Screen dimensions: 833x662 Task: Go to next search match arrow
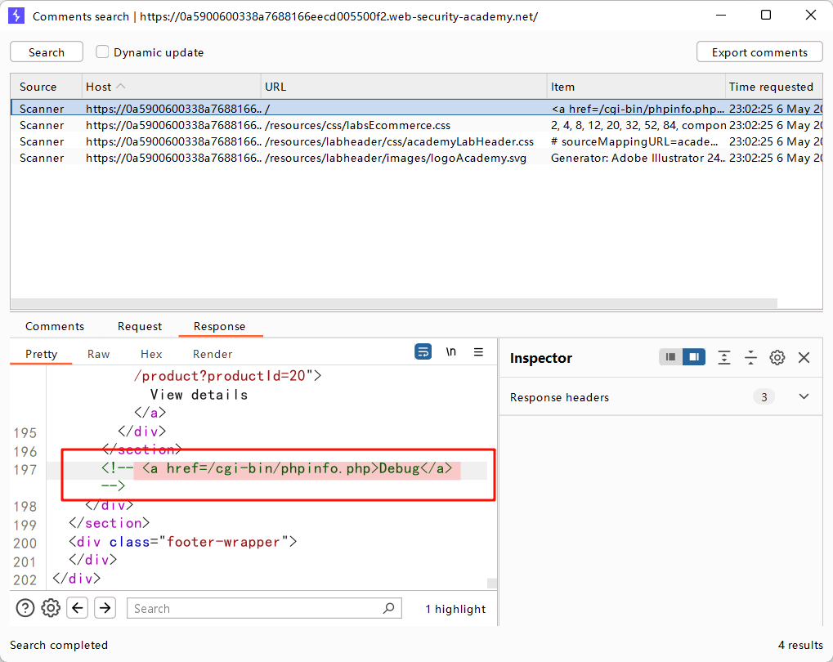tap(105, 608)
